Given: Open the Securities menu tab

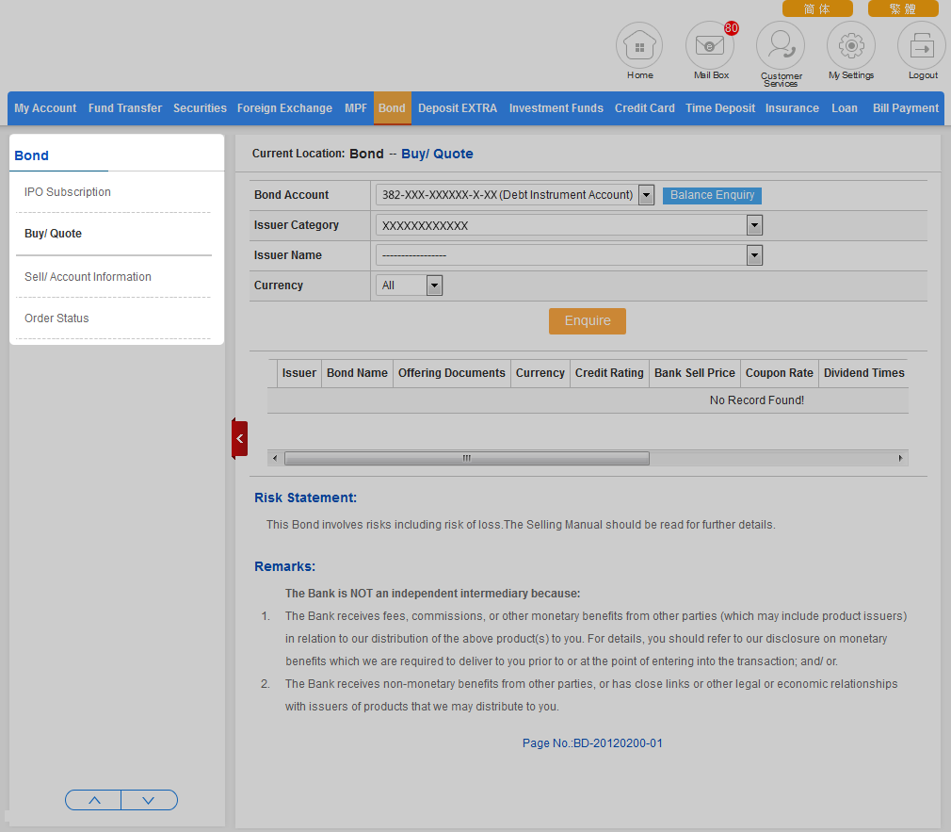Looking at the screenshot, I should pos(200,108).
